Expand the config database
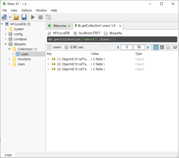The image size is (179, 158). (x=6, y=34)
